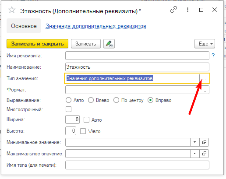
Task: Click into Минимальное значение field
Action: pos(128,142)
